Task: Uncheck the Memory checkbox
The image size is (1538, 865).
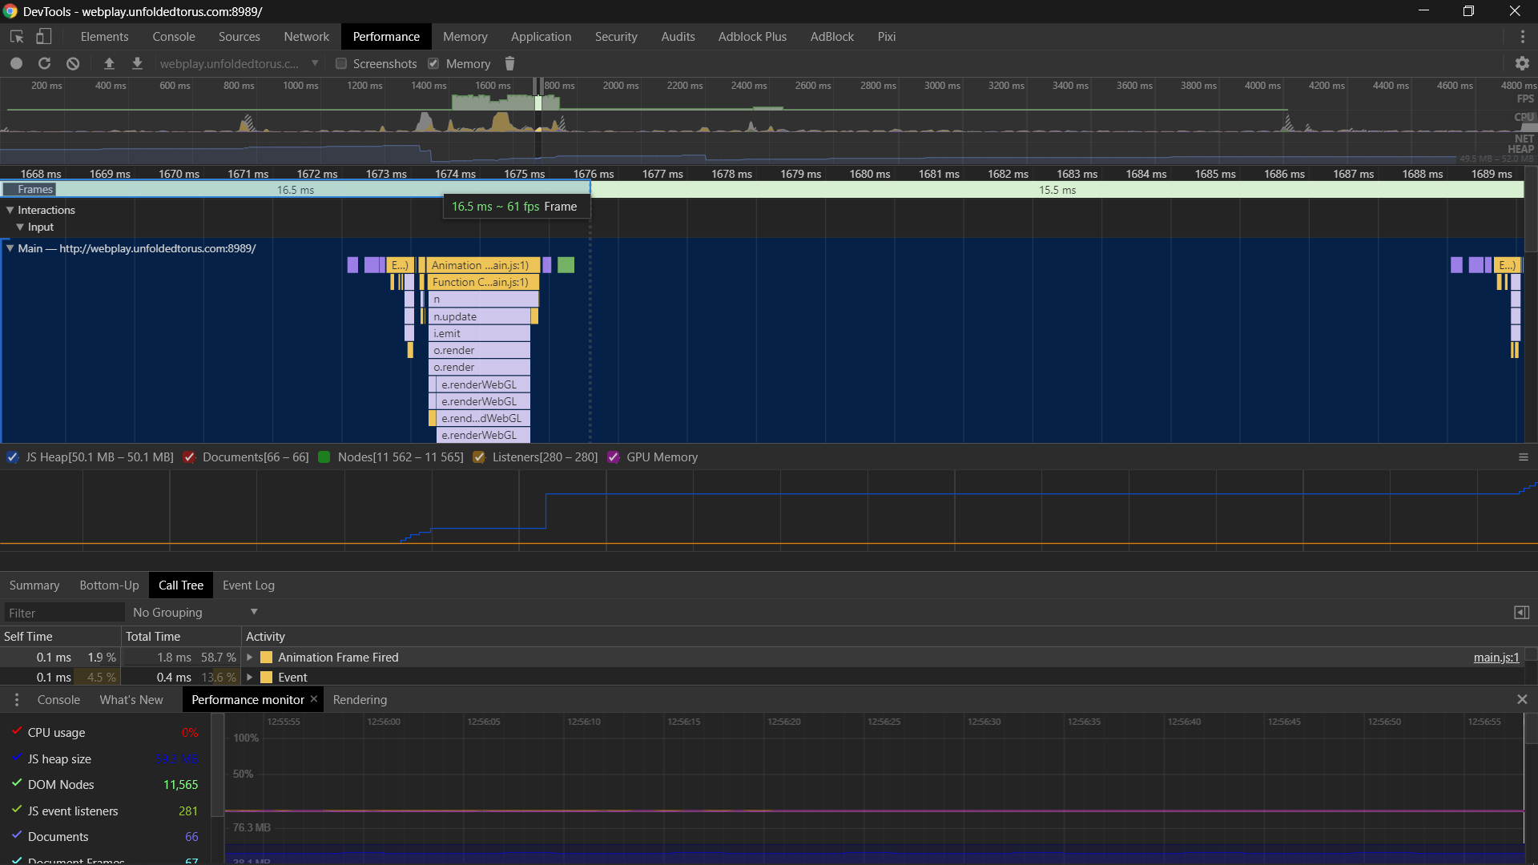Action: (x=433, y=63)
